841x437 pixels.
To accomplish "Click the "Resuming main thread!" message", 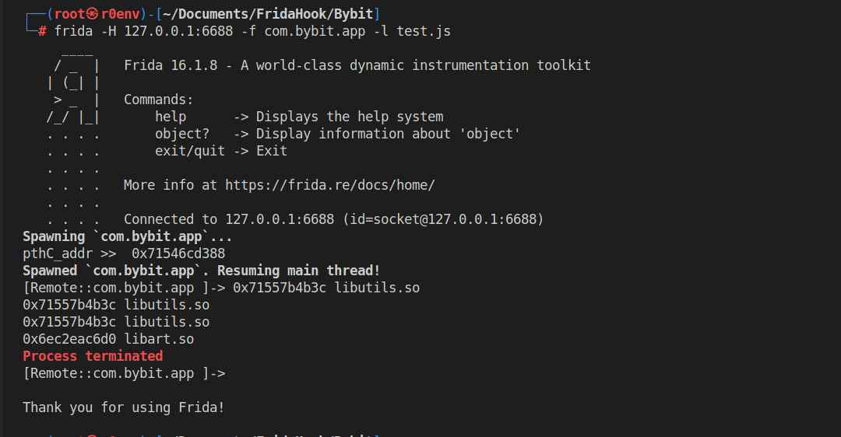I will pos(299,271).
